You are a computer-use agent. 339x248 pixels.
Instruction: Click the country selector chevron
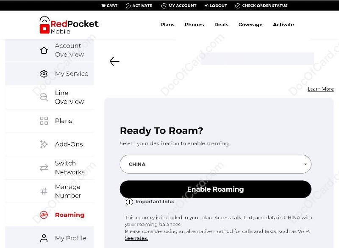306,164
